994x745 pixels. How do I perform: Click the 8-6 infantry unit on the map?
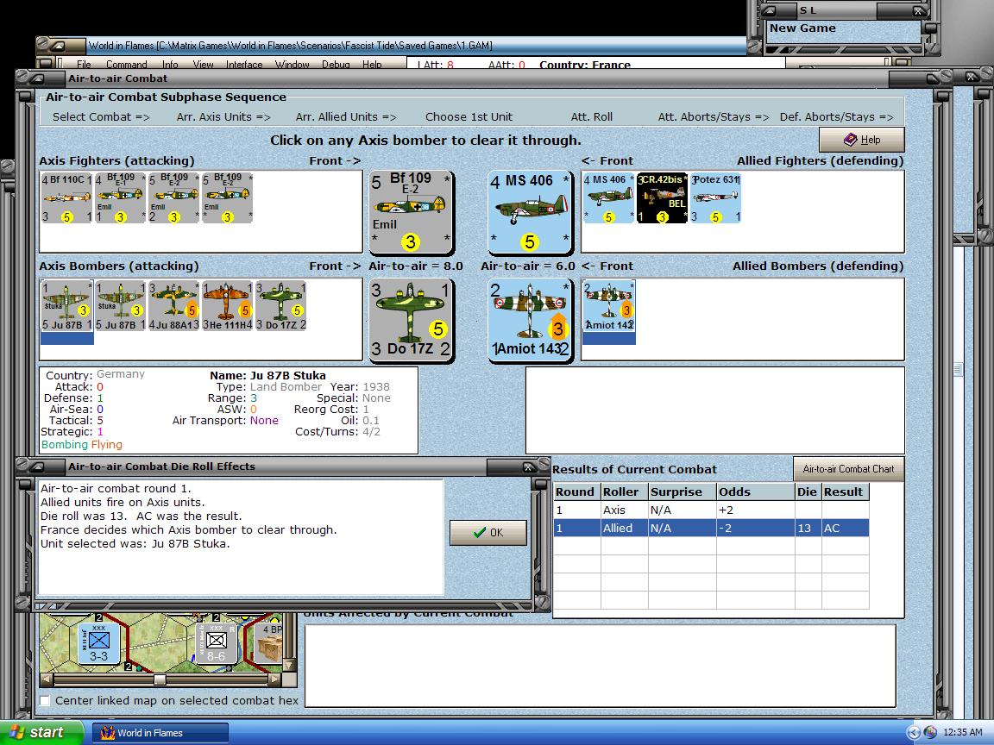[x=217, y=643]
